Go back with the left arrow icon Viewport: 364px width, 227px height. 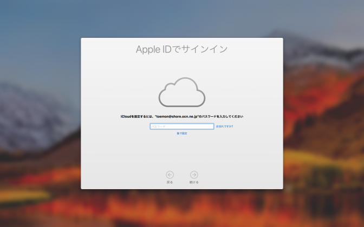[170, 175]
